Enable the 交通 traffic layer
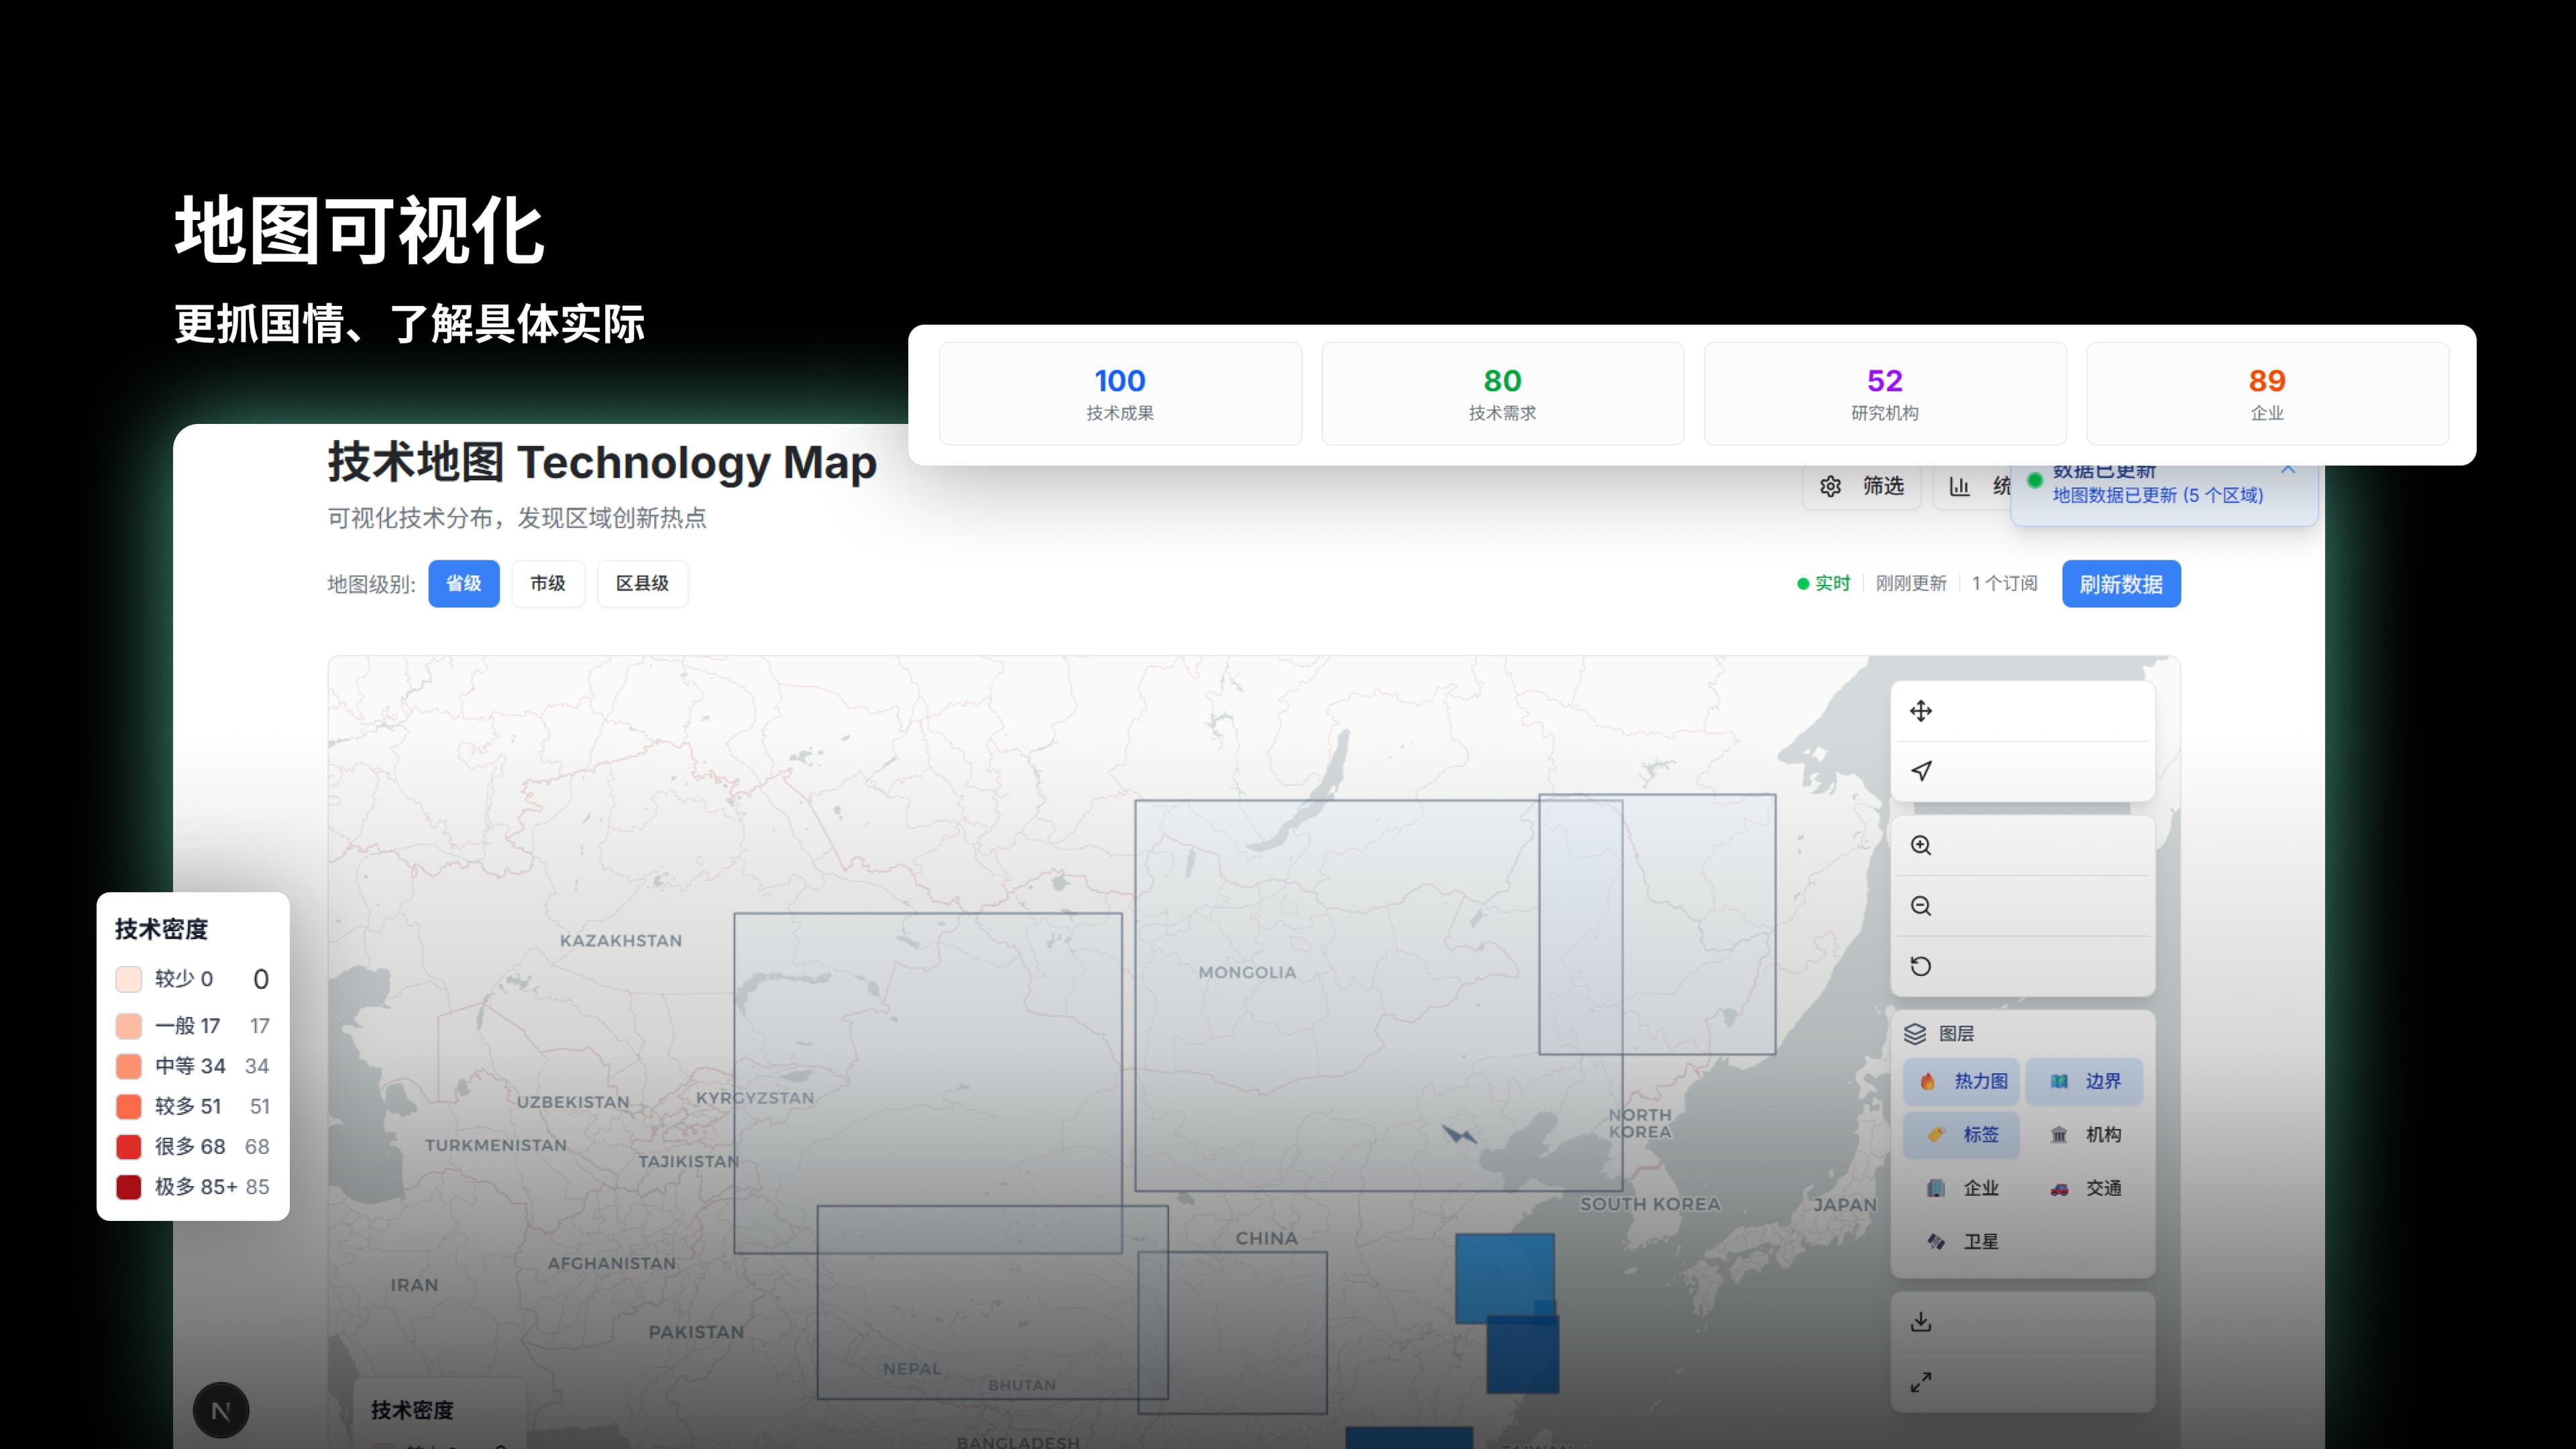This screenshot has height=1449, width=2576. [2084, 1188]
